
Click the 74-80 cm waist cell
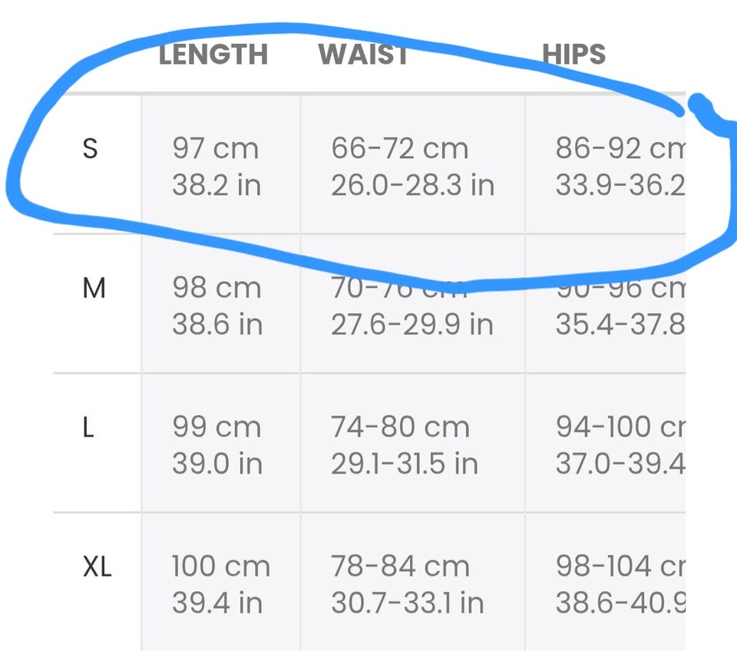(413, 443)
